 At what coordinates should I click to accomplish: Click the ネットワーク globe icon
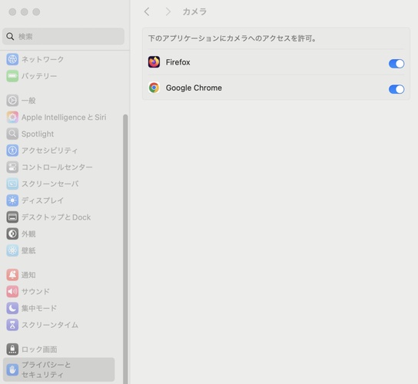(x=12, y=59)
